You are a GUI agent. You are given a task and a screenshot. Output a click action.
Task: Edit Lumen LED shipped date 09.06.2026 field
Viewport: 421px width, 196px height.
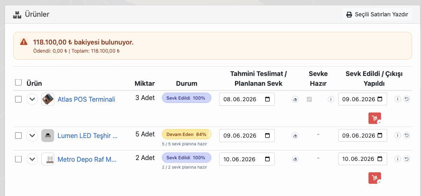tap(363, 136)
